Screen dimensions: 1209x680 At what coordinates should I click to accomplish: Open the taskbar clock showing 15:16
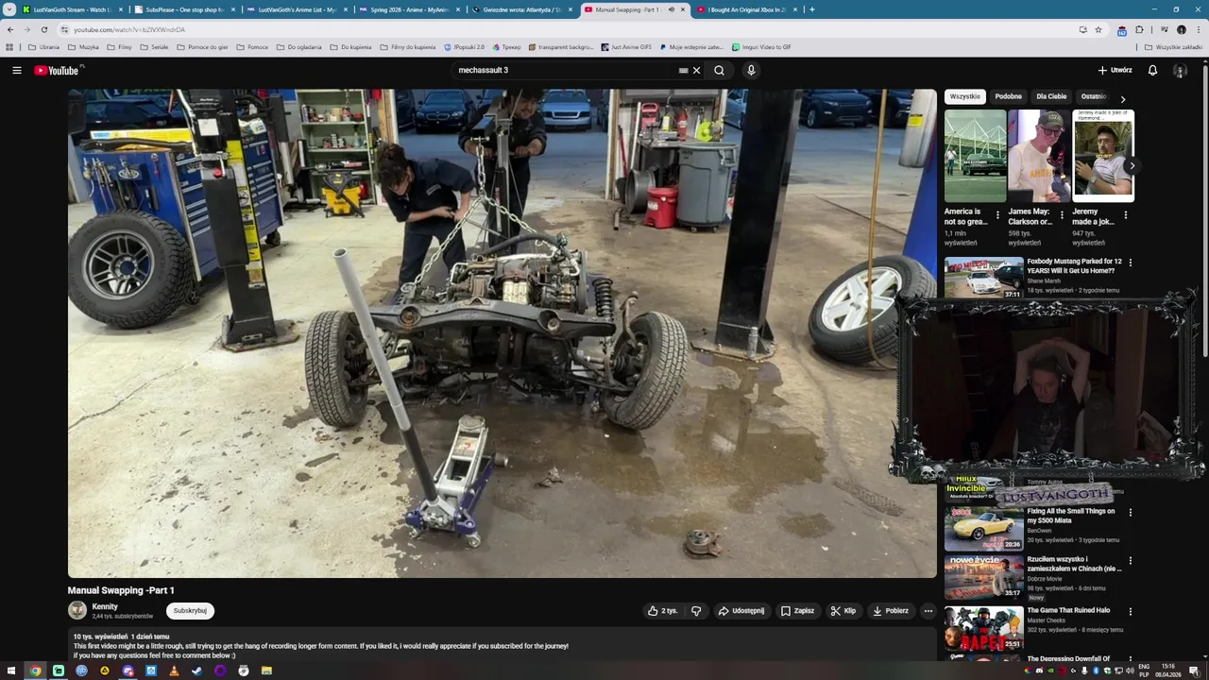[x=1168, y=671]
